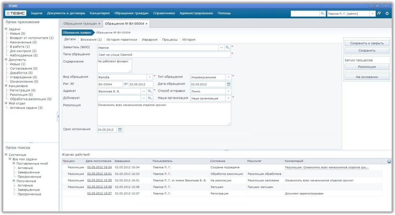The width and height of the screenshot is (395, 215).
Task: Click the Содержание text area
Action: pos(115,66)
